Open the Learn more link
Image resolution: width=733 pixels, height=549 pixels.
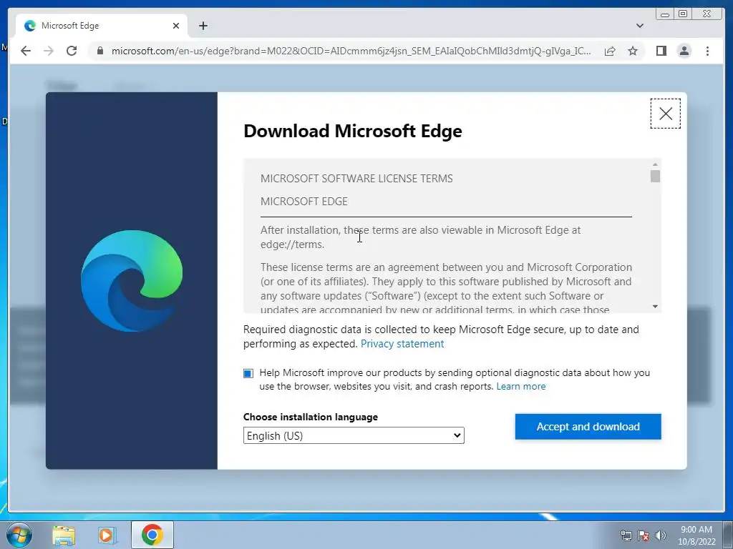click(x=521, y=386)
